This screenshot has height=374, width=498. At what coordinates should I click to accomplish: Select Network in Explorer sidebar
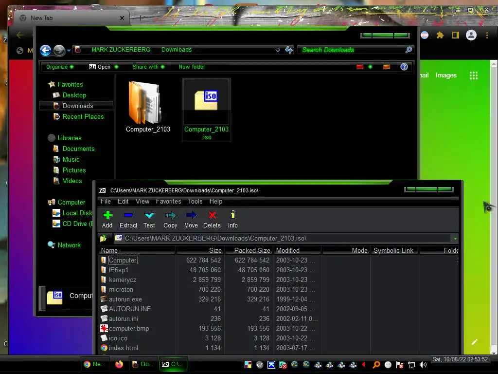pyautogui.click(x=69, y=245)
